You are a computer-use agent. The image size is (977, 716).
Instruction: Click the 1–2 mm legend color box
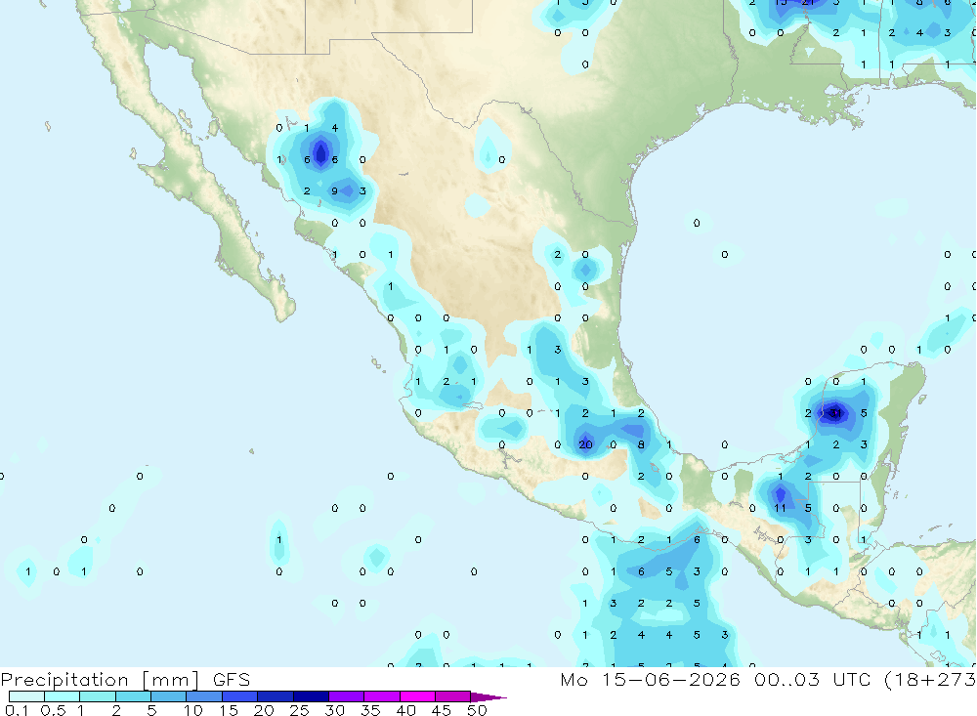[98, 696]
